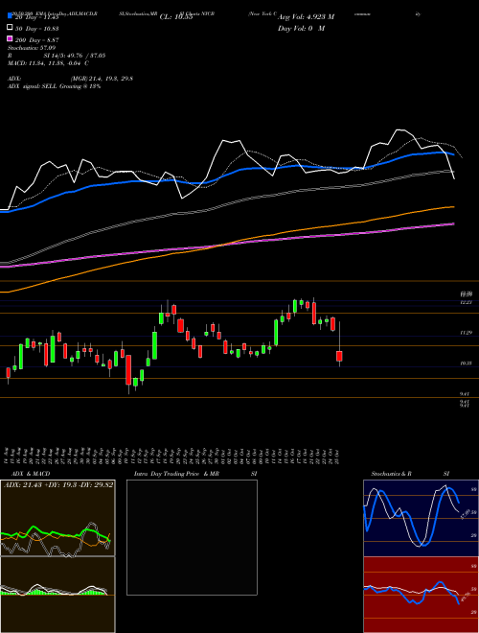Click the white 50 Day legend swatch

click(x=10, y=28)
